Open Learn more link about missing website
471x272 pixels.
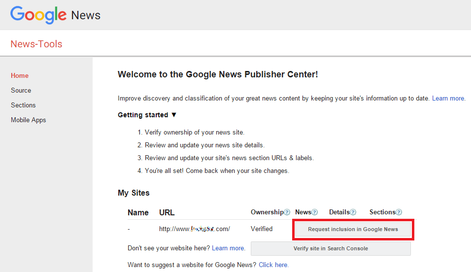click(x=229, y=248)
